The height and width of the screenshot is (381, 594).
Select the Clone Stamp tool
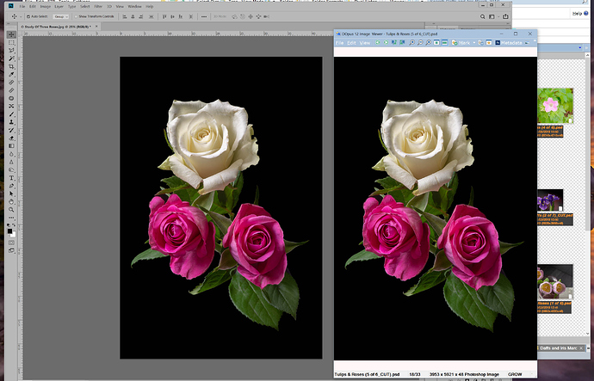click(11, 122)
